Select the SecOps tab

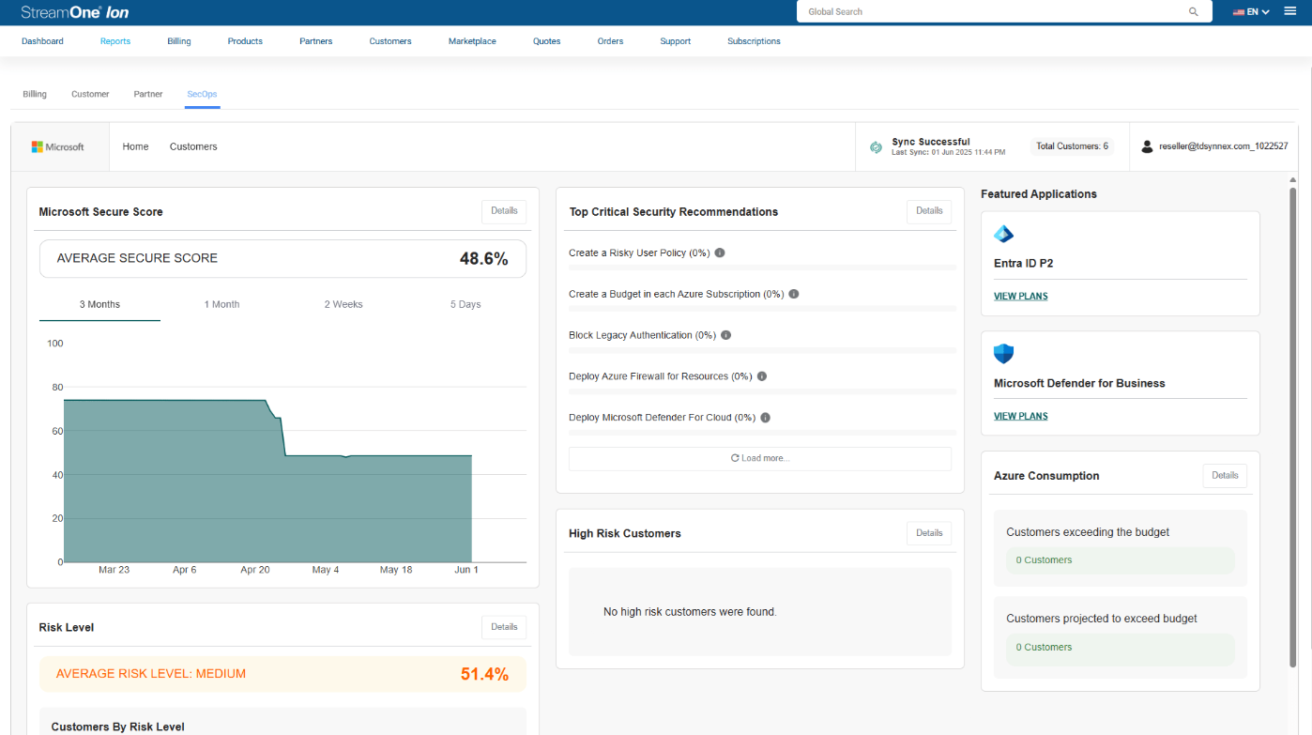coord(202,94)
